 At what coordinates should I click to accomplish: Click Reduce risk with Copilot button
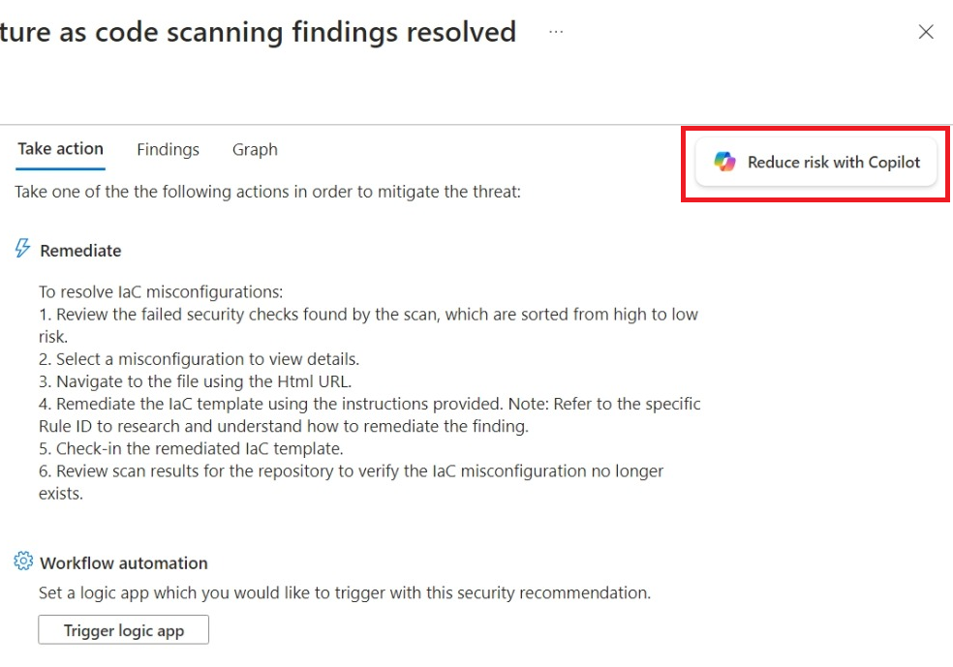(x=815, y=163)
